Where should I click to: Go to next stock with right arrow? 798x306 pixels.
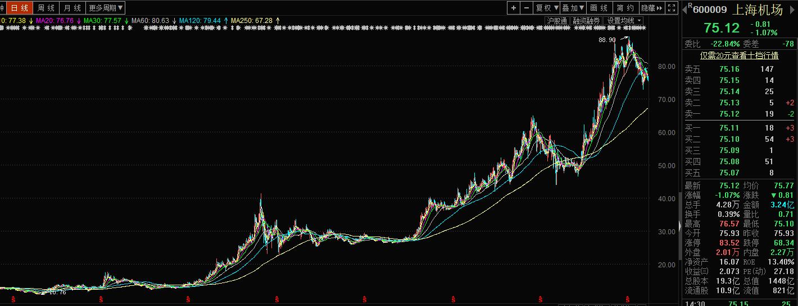(792, 10)
